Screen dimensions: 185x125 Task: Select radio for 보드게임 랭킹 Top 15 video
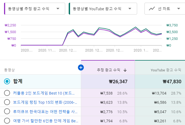point(7,102)
